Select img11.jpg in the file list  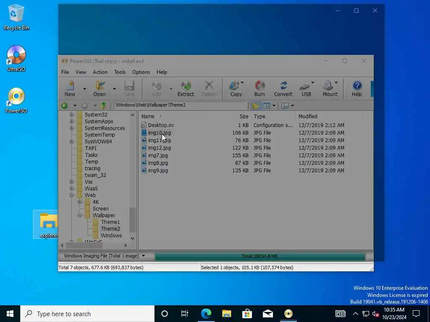(159, 140)
